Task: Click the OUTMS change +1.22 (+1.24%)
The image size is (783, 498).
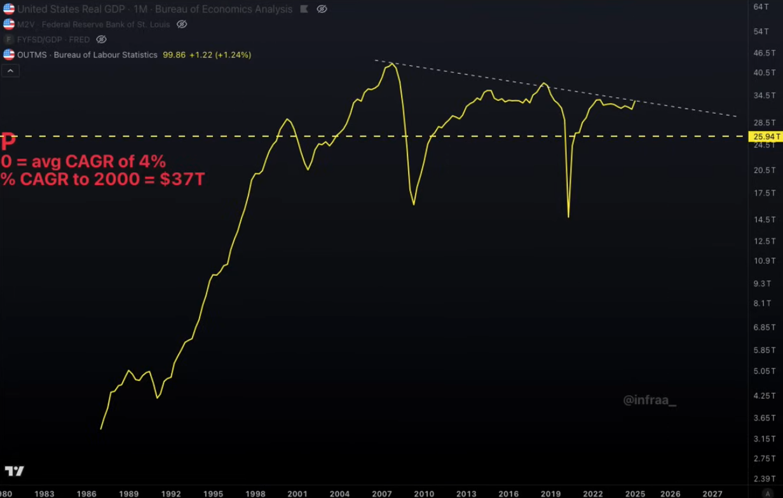Action: (x=221, y=55)
